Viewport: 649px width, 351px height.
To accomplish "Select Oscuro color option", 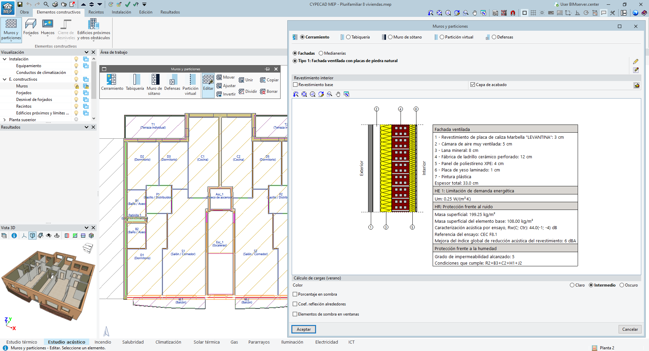I will (622, 285).
